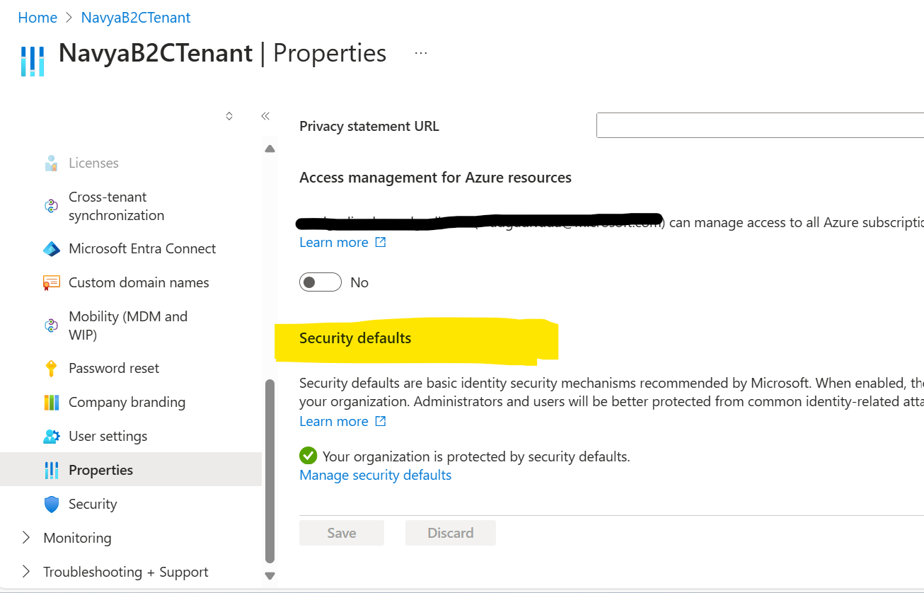Open the ellipsis more options menu
The image size is (924, 593).
tap(421, 53)
